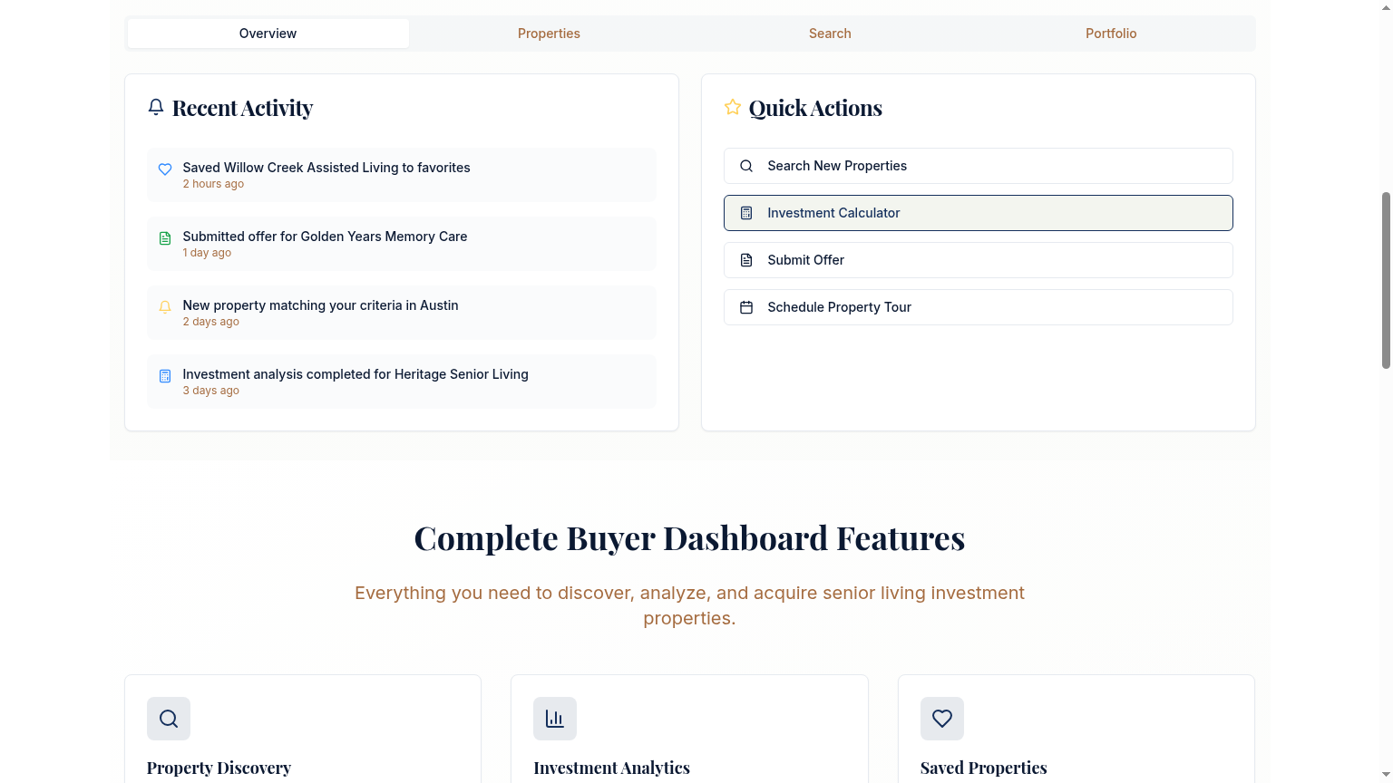The image size is (1393, 783).
Task: Click the calculator icon in Investment Calculator button
Action: pos(746,213)
